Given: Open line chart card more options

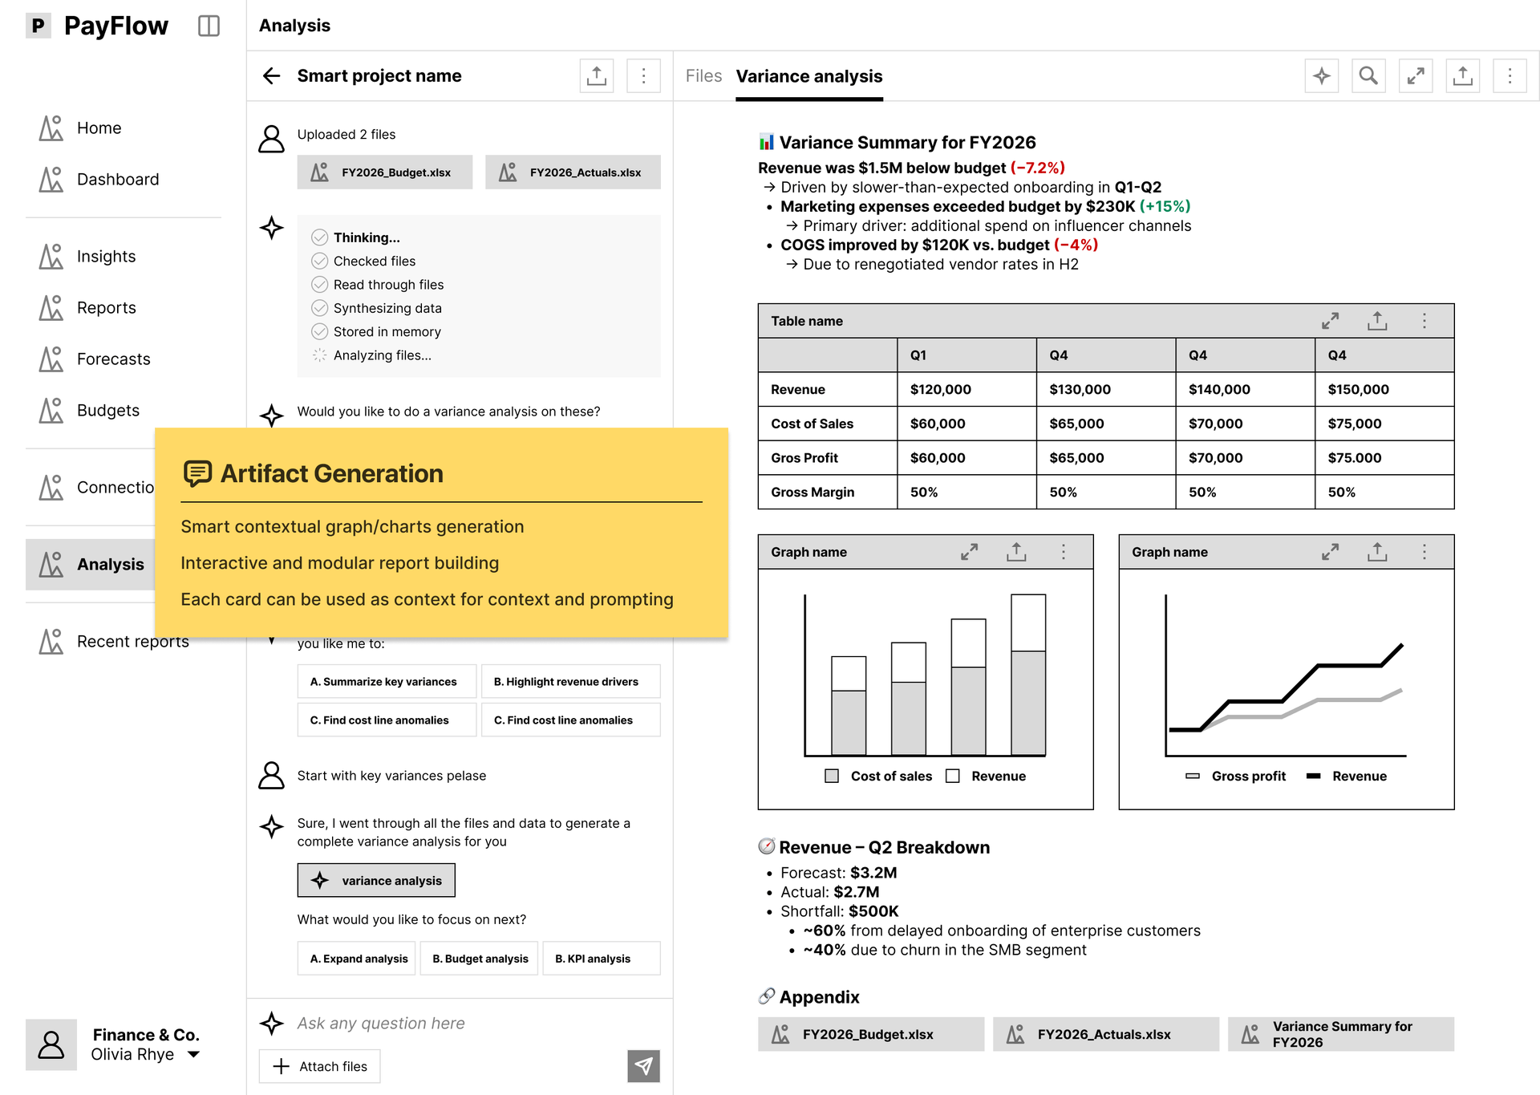Looking at the screenshot, I should pos(1424,552).
